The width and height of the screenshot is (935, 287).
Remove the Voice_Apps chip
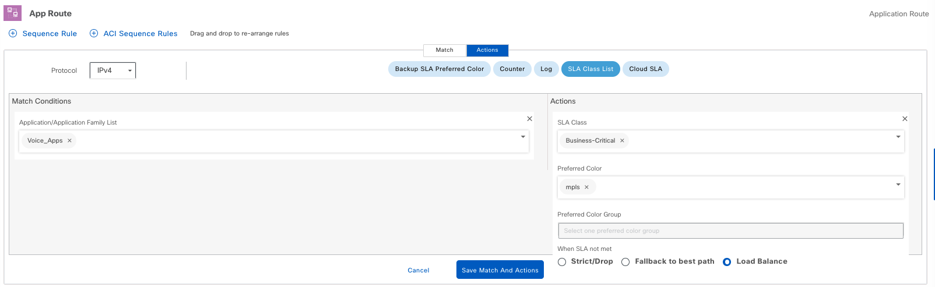[69, 140]
